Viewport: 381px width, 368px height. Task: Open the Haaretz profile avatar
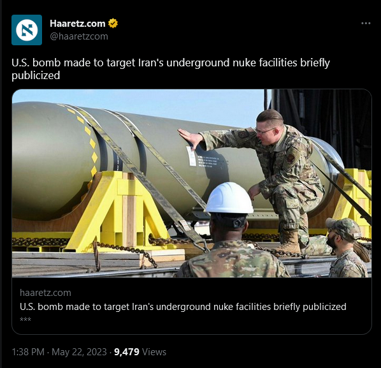(27, 30)
